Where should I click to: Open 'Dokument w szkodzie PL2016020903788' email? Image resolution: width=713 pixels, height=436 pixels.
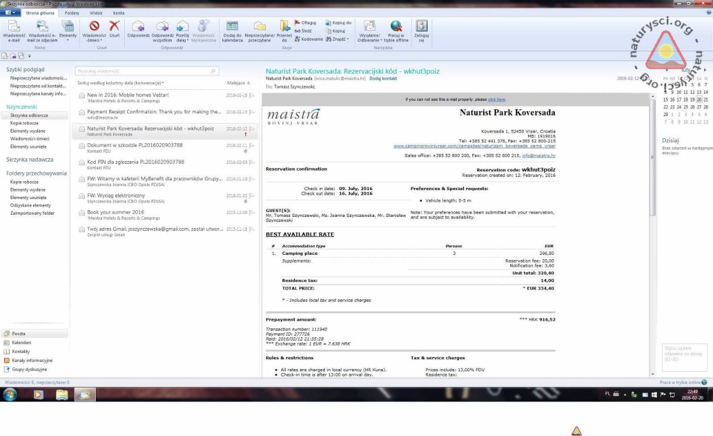click(x=165, y=148)
